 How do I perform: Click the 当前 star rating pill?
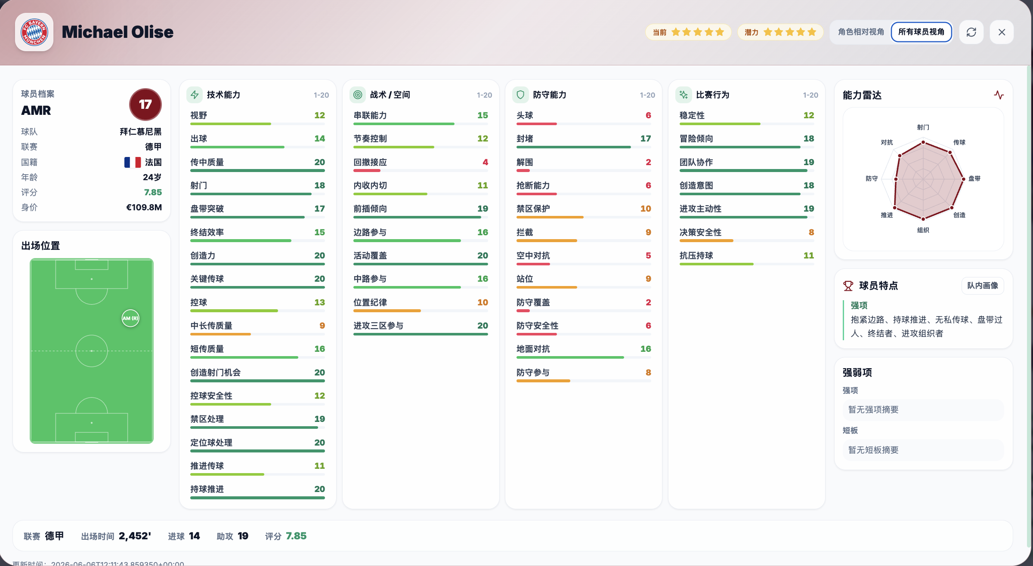point(688,32)
